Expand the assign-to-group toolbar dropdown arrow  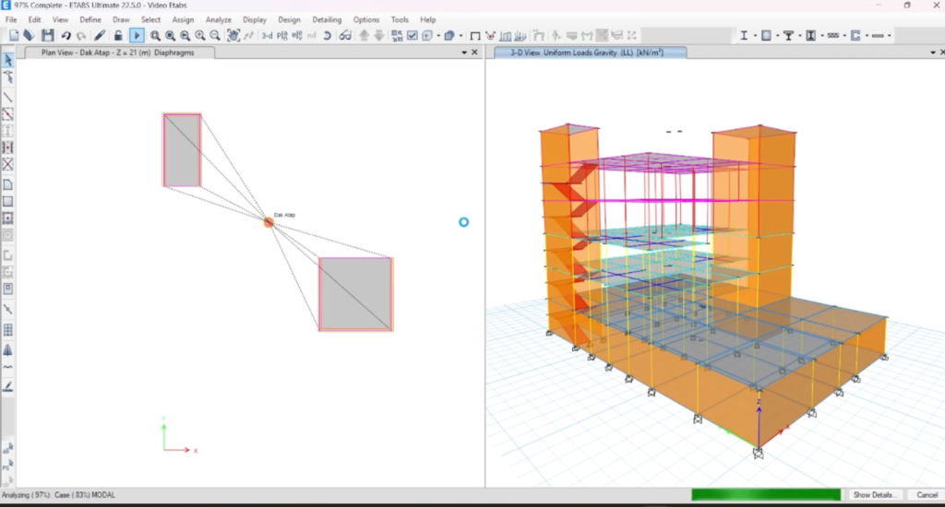[x=438, y=36]
